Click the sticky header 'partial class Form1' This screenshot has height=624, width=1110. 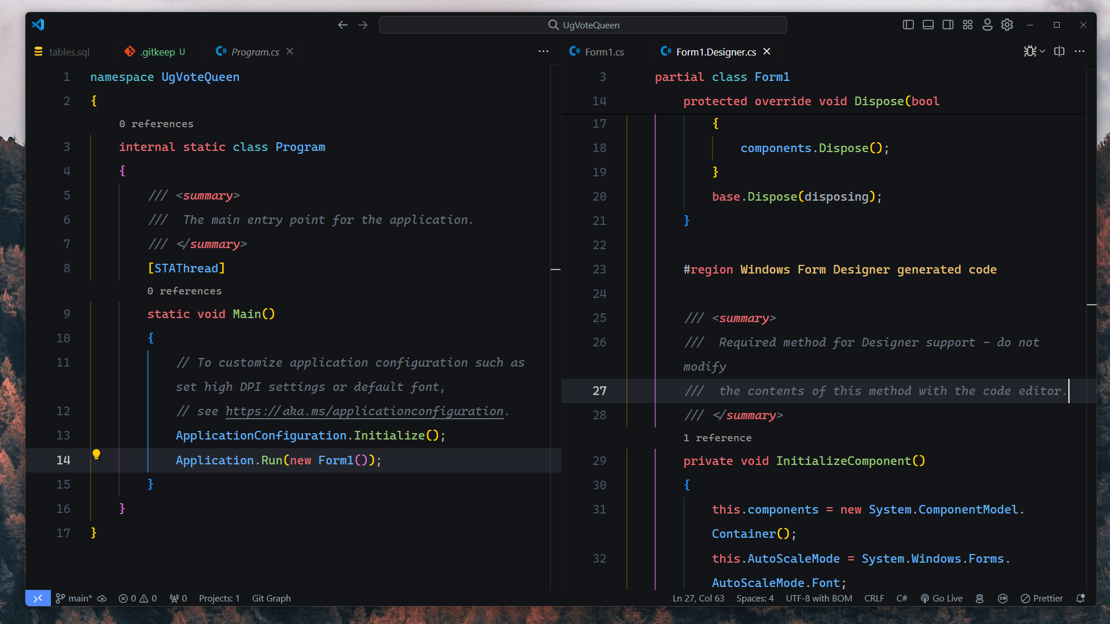[722, 77]
